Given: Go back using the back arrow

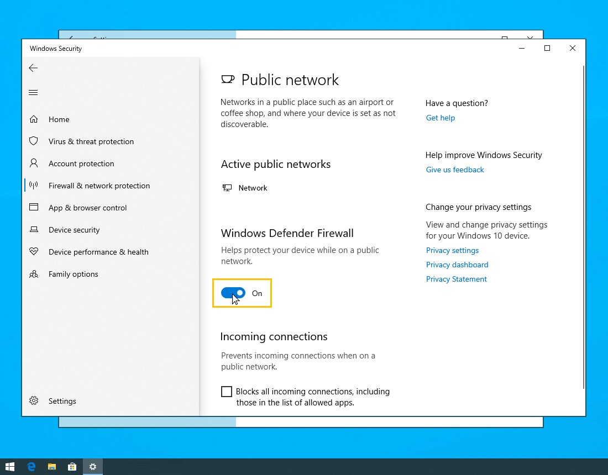Looking at the screenshot, I should (33, 68).
